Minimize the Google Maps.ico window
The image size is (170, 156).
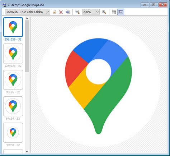click(145, 5)
